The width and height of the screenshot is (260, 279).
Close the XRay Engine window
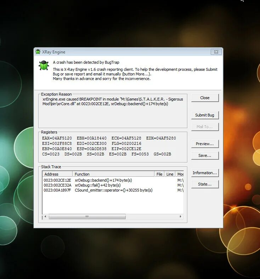tap(216, 52)
